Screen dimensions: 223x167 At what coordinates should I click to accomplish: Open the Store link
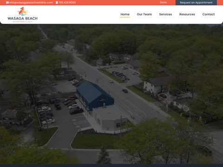point(163,2)
